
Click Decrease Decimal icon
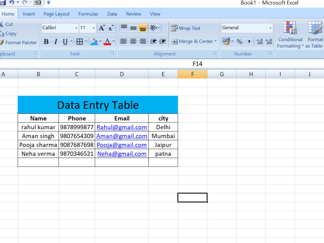click(x=269, y=41)
